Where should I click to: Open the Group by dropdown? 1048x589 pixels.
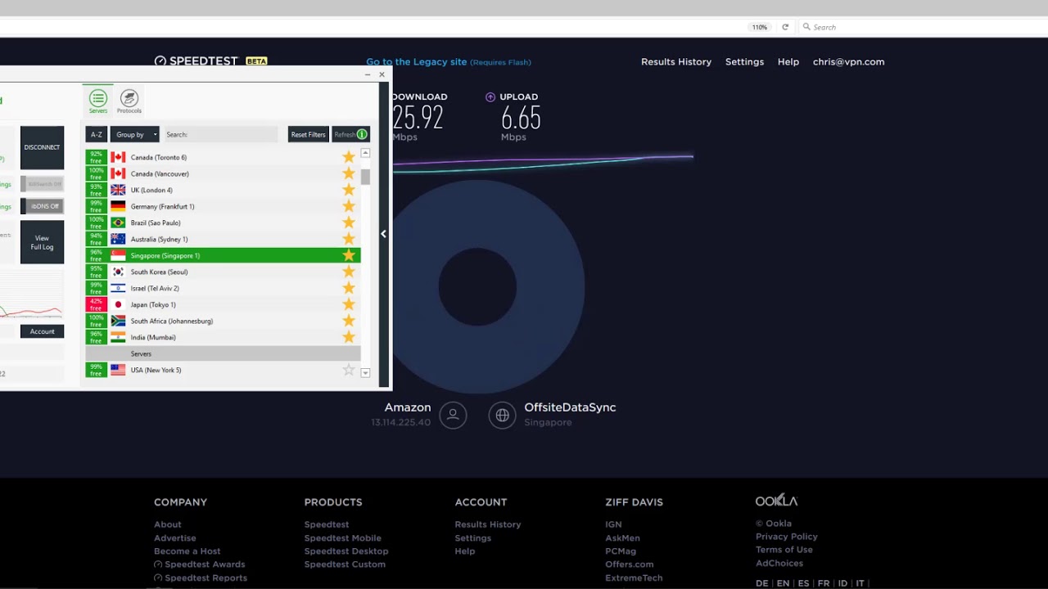point(135,134)
